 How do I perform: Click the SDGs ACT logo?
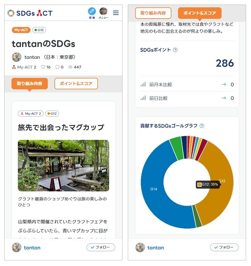30,13
